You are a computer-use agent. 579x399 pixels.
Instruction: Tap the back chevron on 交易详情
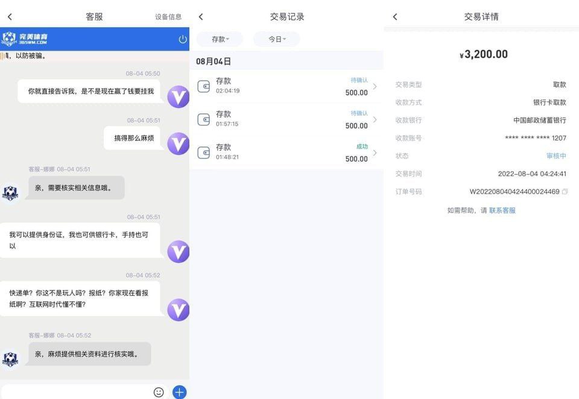pyautogui.click(x=394, y=17)
